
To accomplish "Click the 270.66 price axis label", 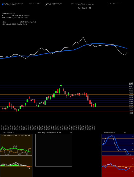I will [x=131, y=93].
